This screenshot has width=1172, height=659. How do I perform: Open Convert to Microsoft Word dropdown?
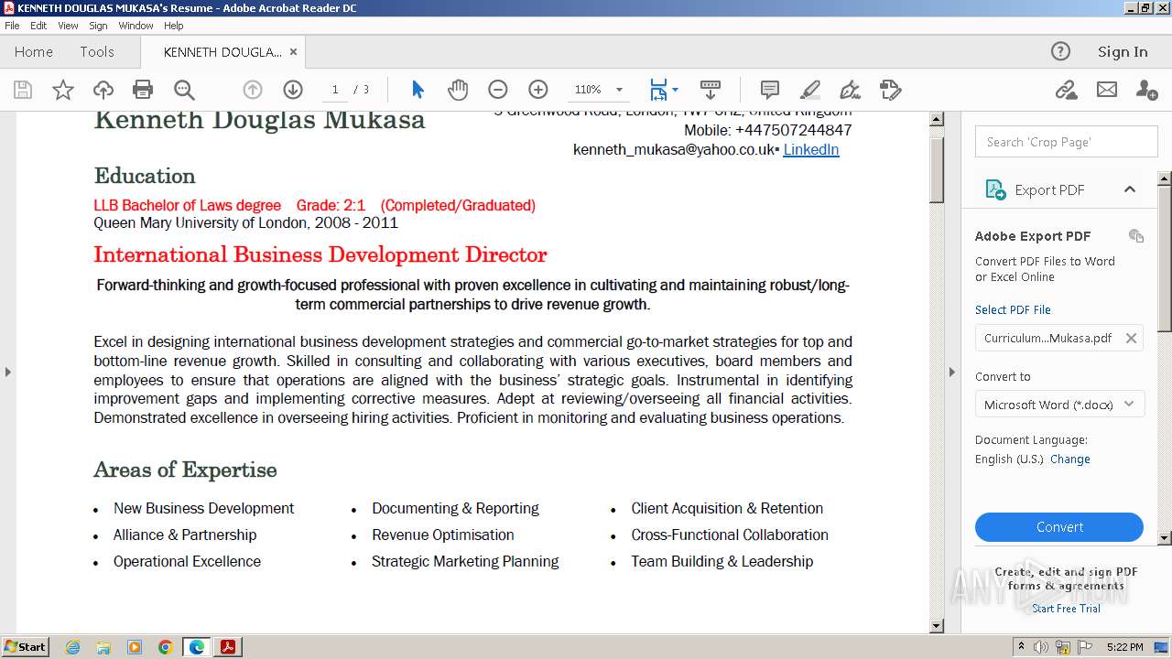pyautogui.click(x=1059, y=405)
